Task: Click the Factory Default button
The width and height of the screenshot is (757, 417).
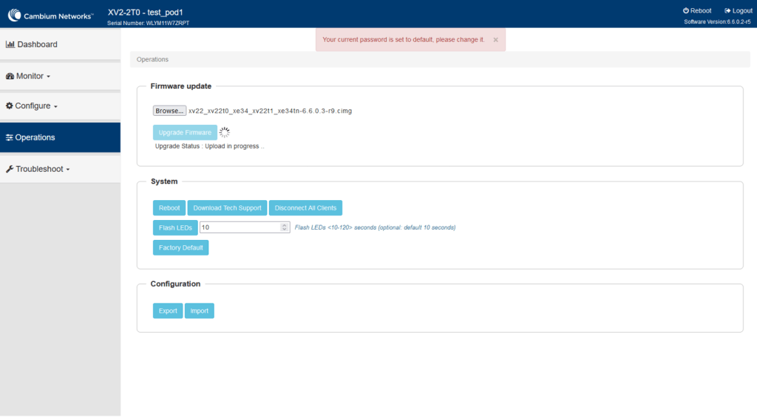Action: pyautogui.click(x=180, y=248)
